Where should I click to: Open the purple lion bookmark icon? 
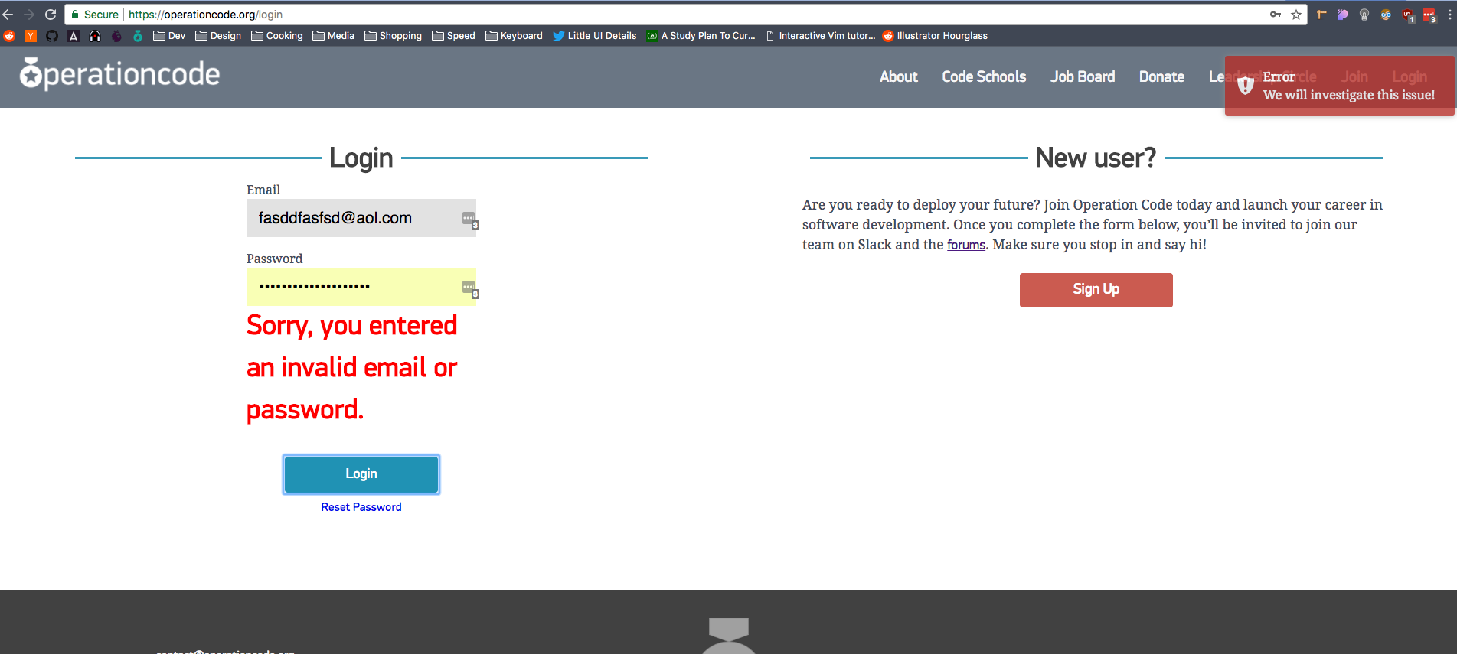point(116,36)
